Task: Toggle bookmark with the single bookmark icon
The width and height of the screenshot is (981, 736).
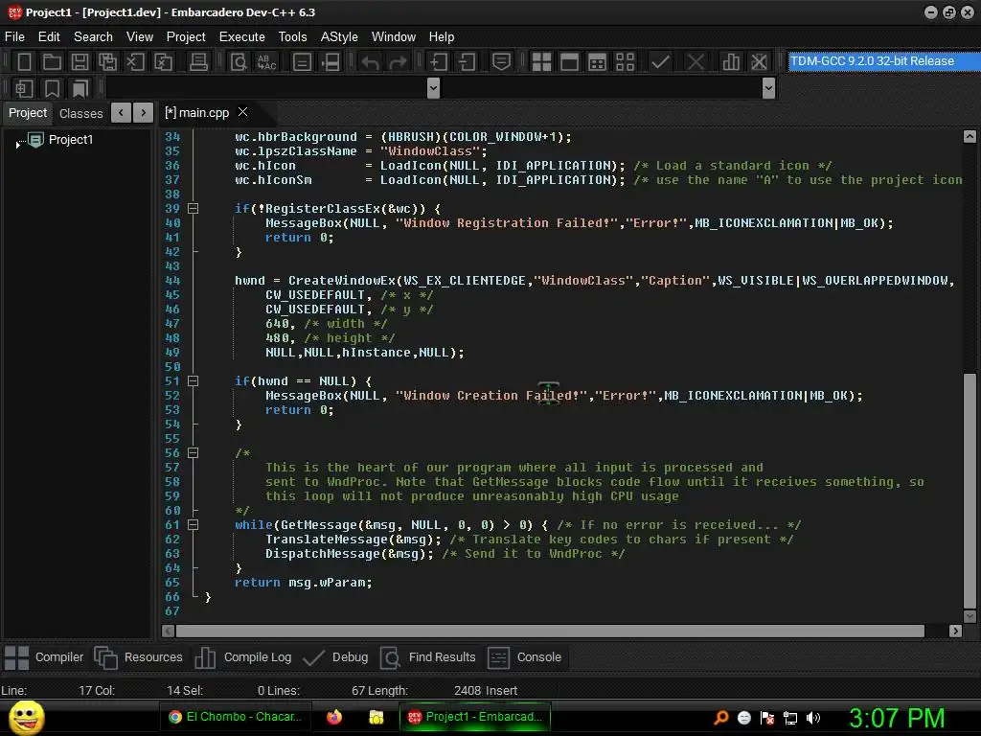Action: point(52,88)
